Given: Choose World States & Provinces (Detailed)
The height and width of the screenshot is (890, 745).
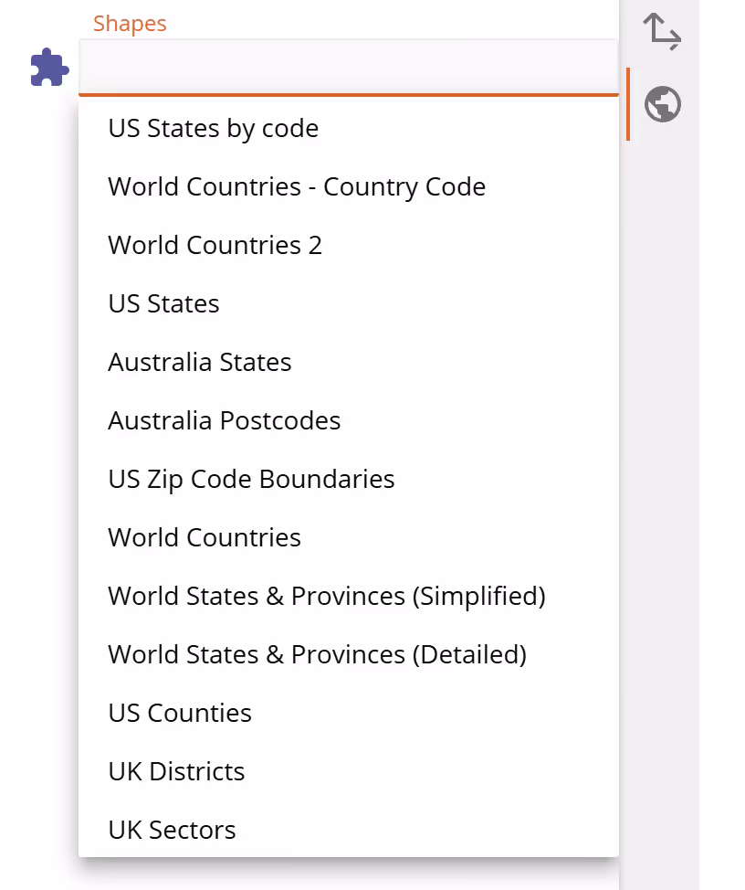Looking at the screenshot, I should [317, 654].
